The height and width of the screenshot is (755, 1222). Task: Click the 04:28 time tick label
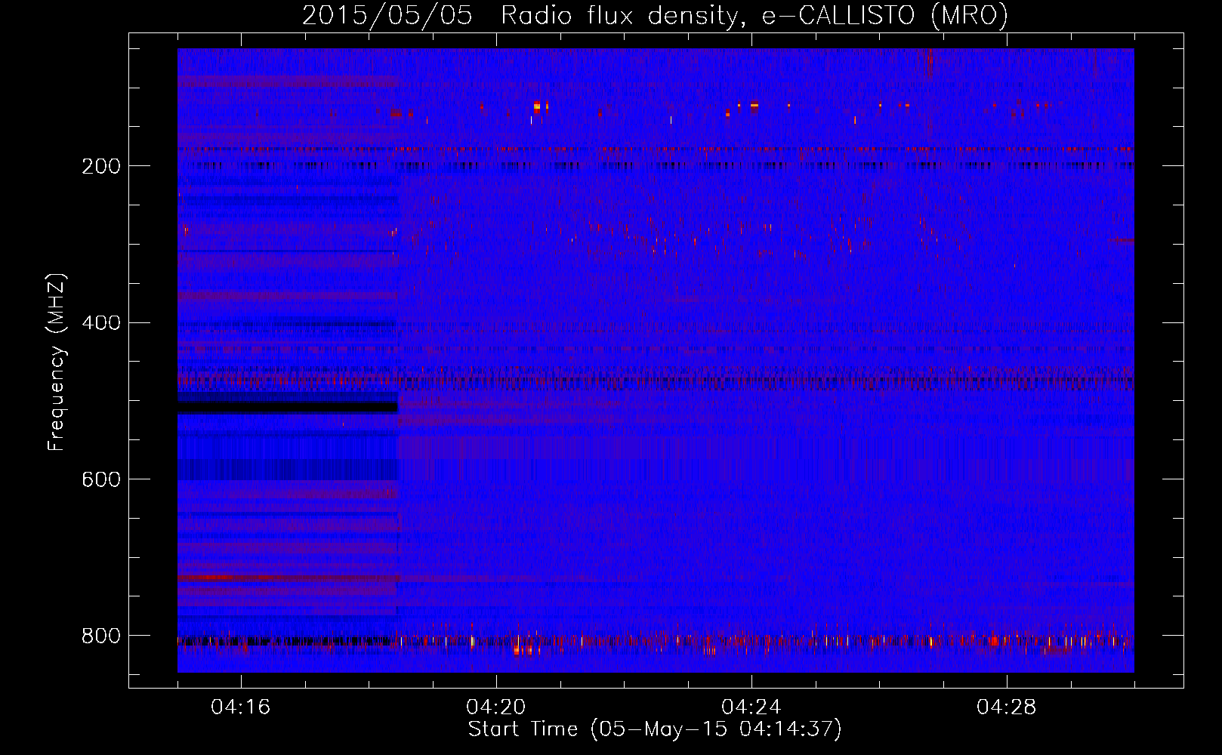click(x=1007, y=707)
